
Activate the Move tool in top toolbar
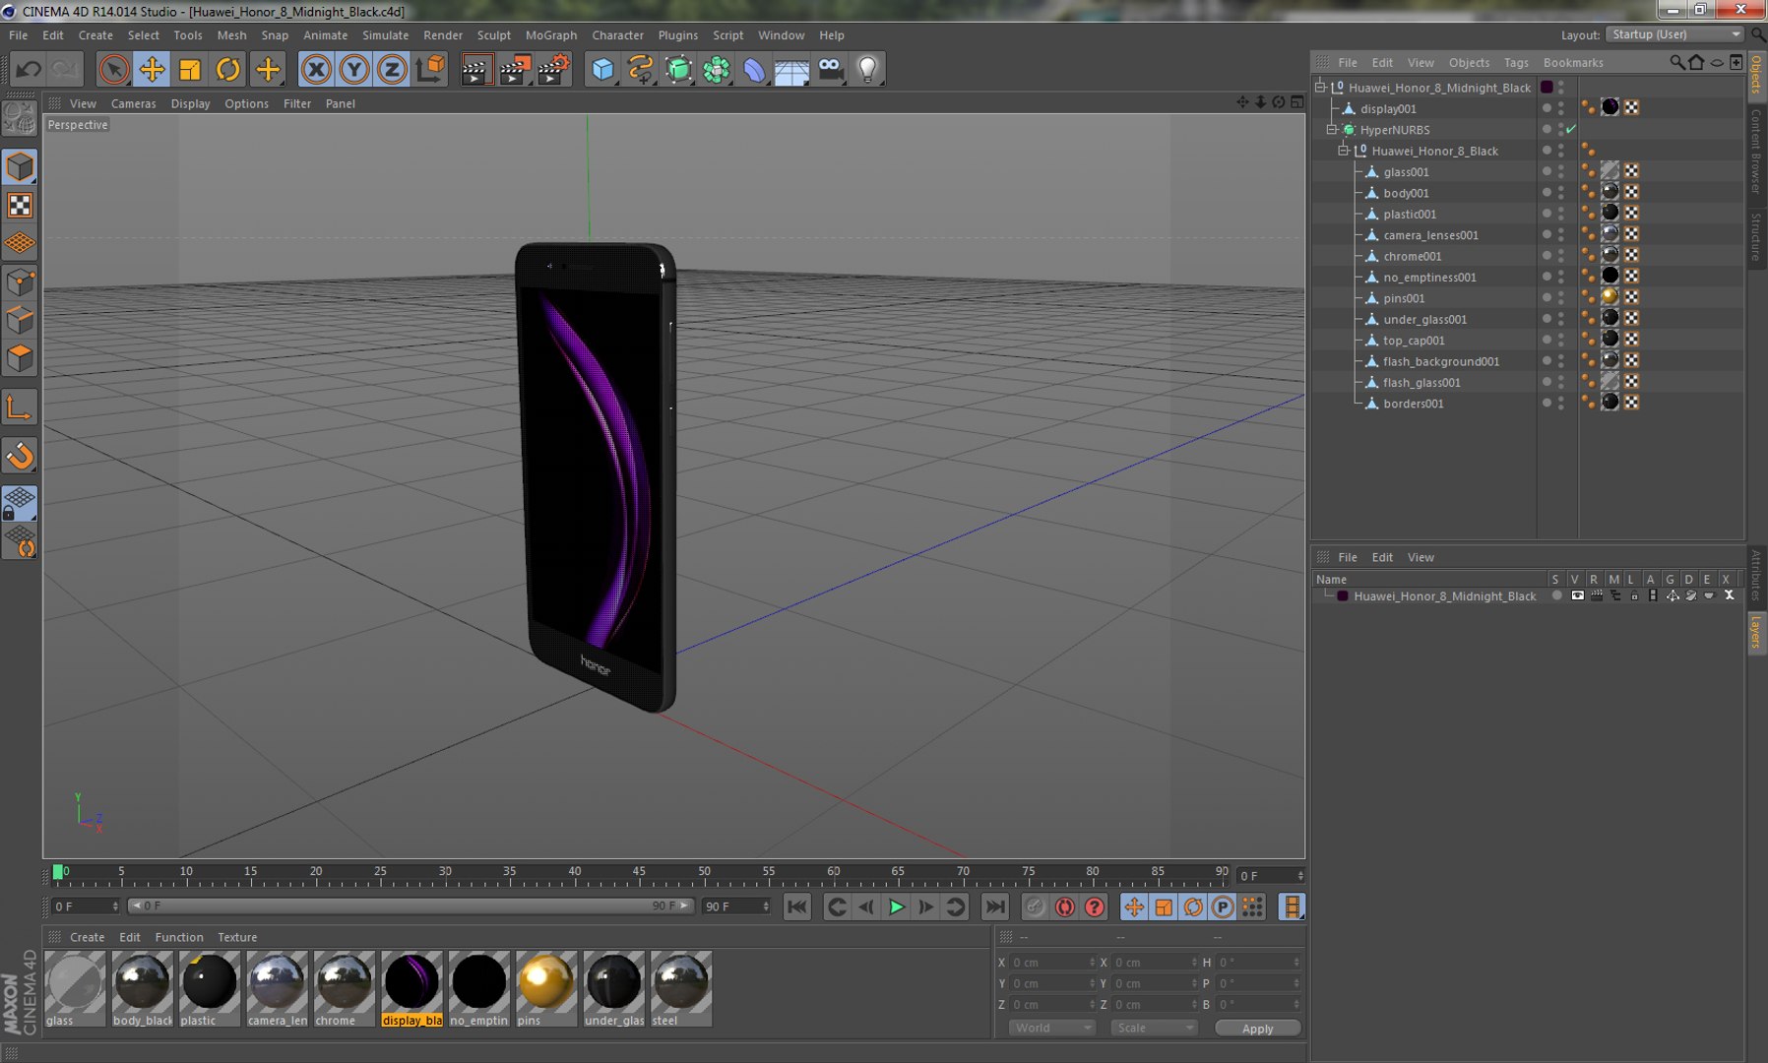point(152,70)
